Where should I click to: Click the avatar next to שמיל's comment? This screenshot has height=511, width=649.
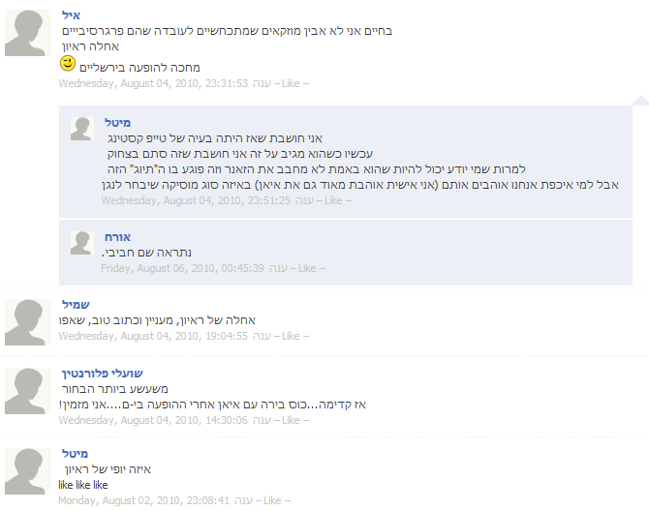28,322
